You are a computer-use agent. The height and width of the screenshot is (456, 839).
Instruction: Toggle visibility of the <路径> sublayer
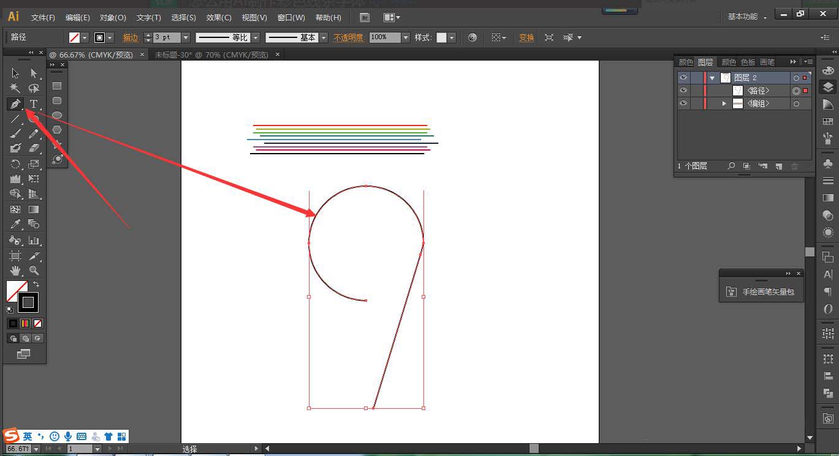(x=683, y=91)
